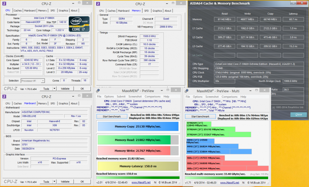Switch to the Caches tab in the top-left CPU-Z window
Viewport: 309px width, 187px height.
18,10
